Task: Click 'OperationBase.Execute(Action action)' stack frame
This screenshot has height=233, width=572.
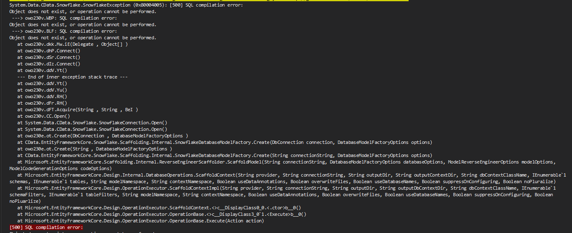Action: (x=141, y=221)
